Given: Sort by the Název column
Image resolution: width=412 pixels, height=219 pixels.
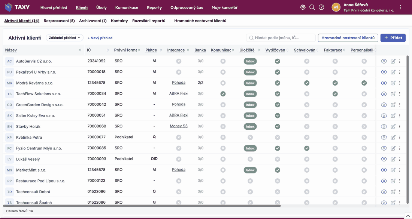Looking at the screenshot, I should (x=80, y=50).
